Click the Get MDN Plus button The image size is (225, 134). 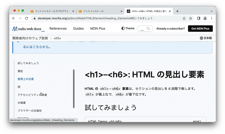coord(200,29)
